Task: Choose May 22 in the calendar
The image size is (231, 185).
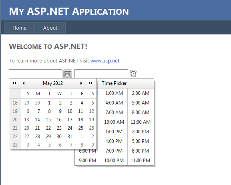Action: tap(48, 128)
